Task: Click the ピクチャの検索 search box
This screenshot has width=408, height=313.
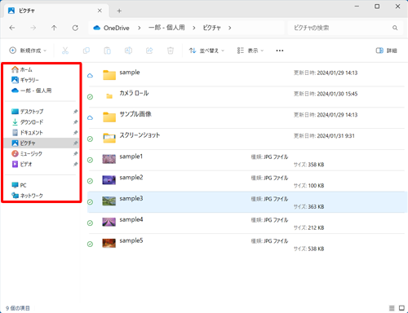Action: coord(344,28)
